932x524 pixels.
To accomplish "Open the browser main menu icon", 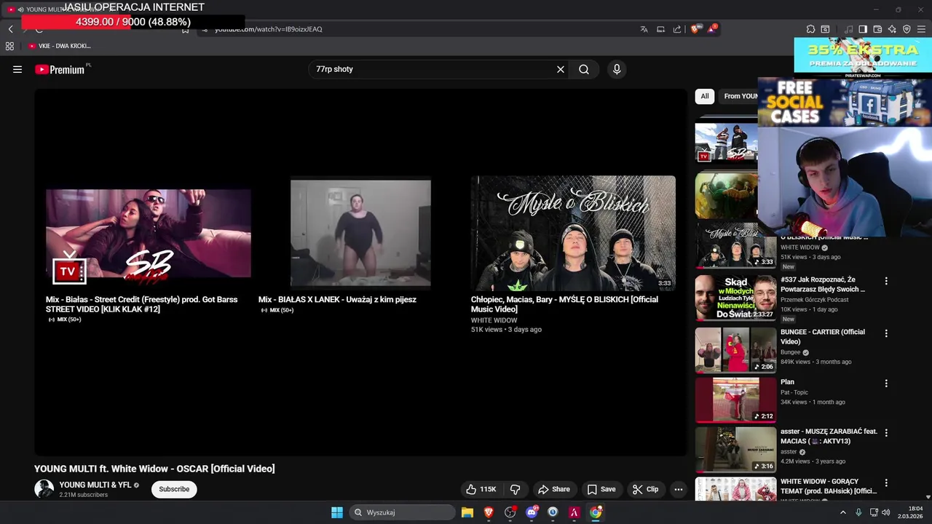I will [921, 29].
